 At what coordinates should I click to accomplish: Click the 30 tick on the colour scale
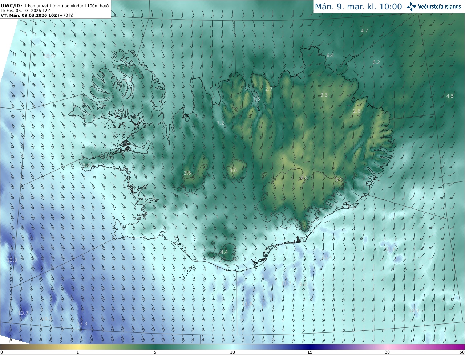387,352
